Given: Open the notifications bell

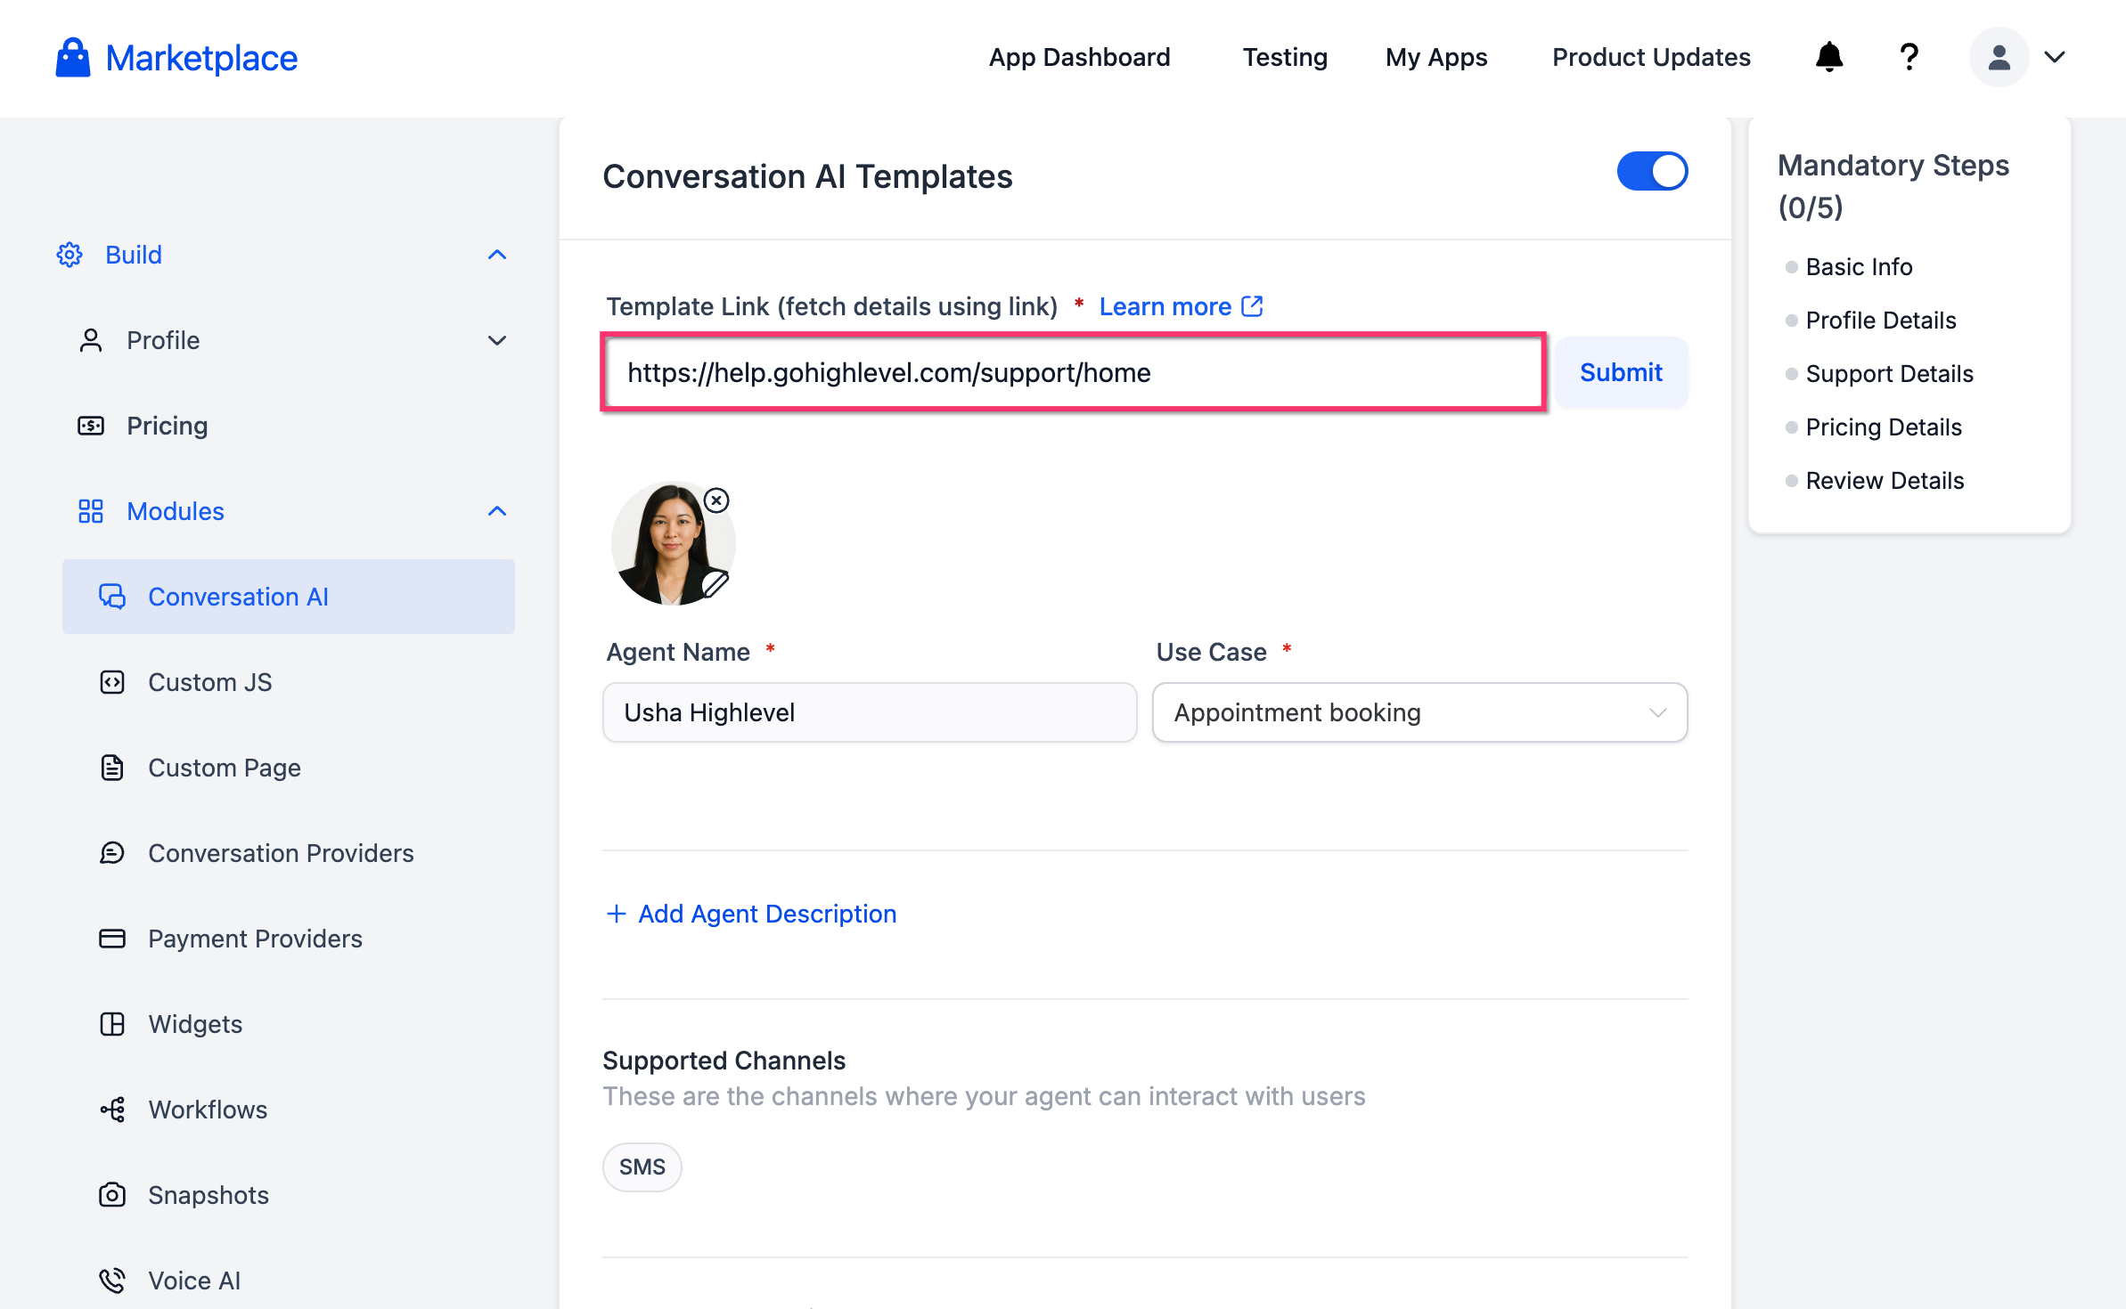Looking at the screenshot, I should (x=1828, y=57).
